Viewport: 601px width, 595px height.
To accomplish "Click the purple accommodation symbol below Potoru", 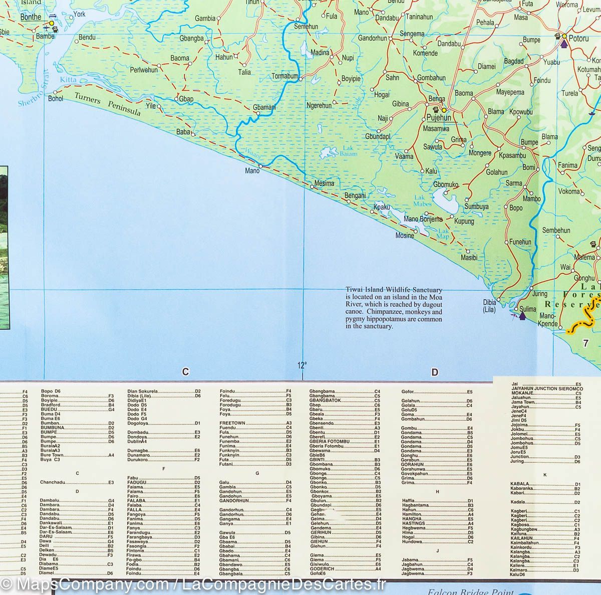I will [x=564, y=45].
